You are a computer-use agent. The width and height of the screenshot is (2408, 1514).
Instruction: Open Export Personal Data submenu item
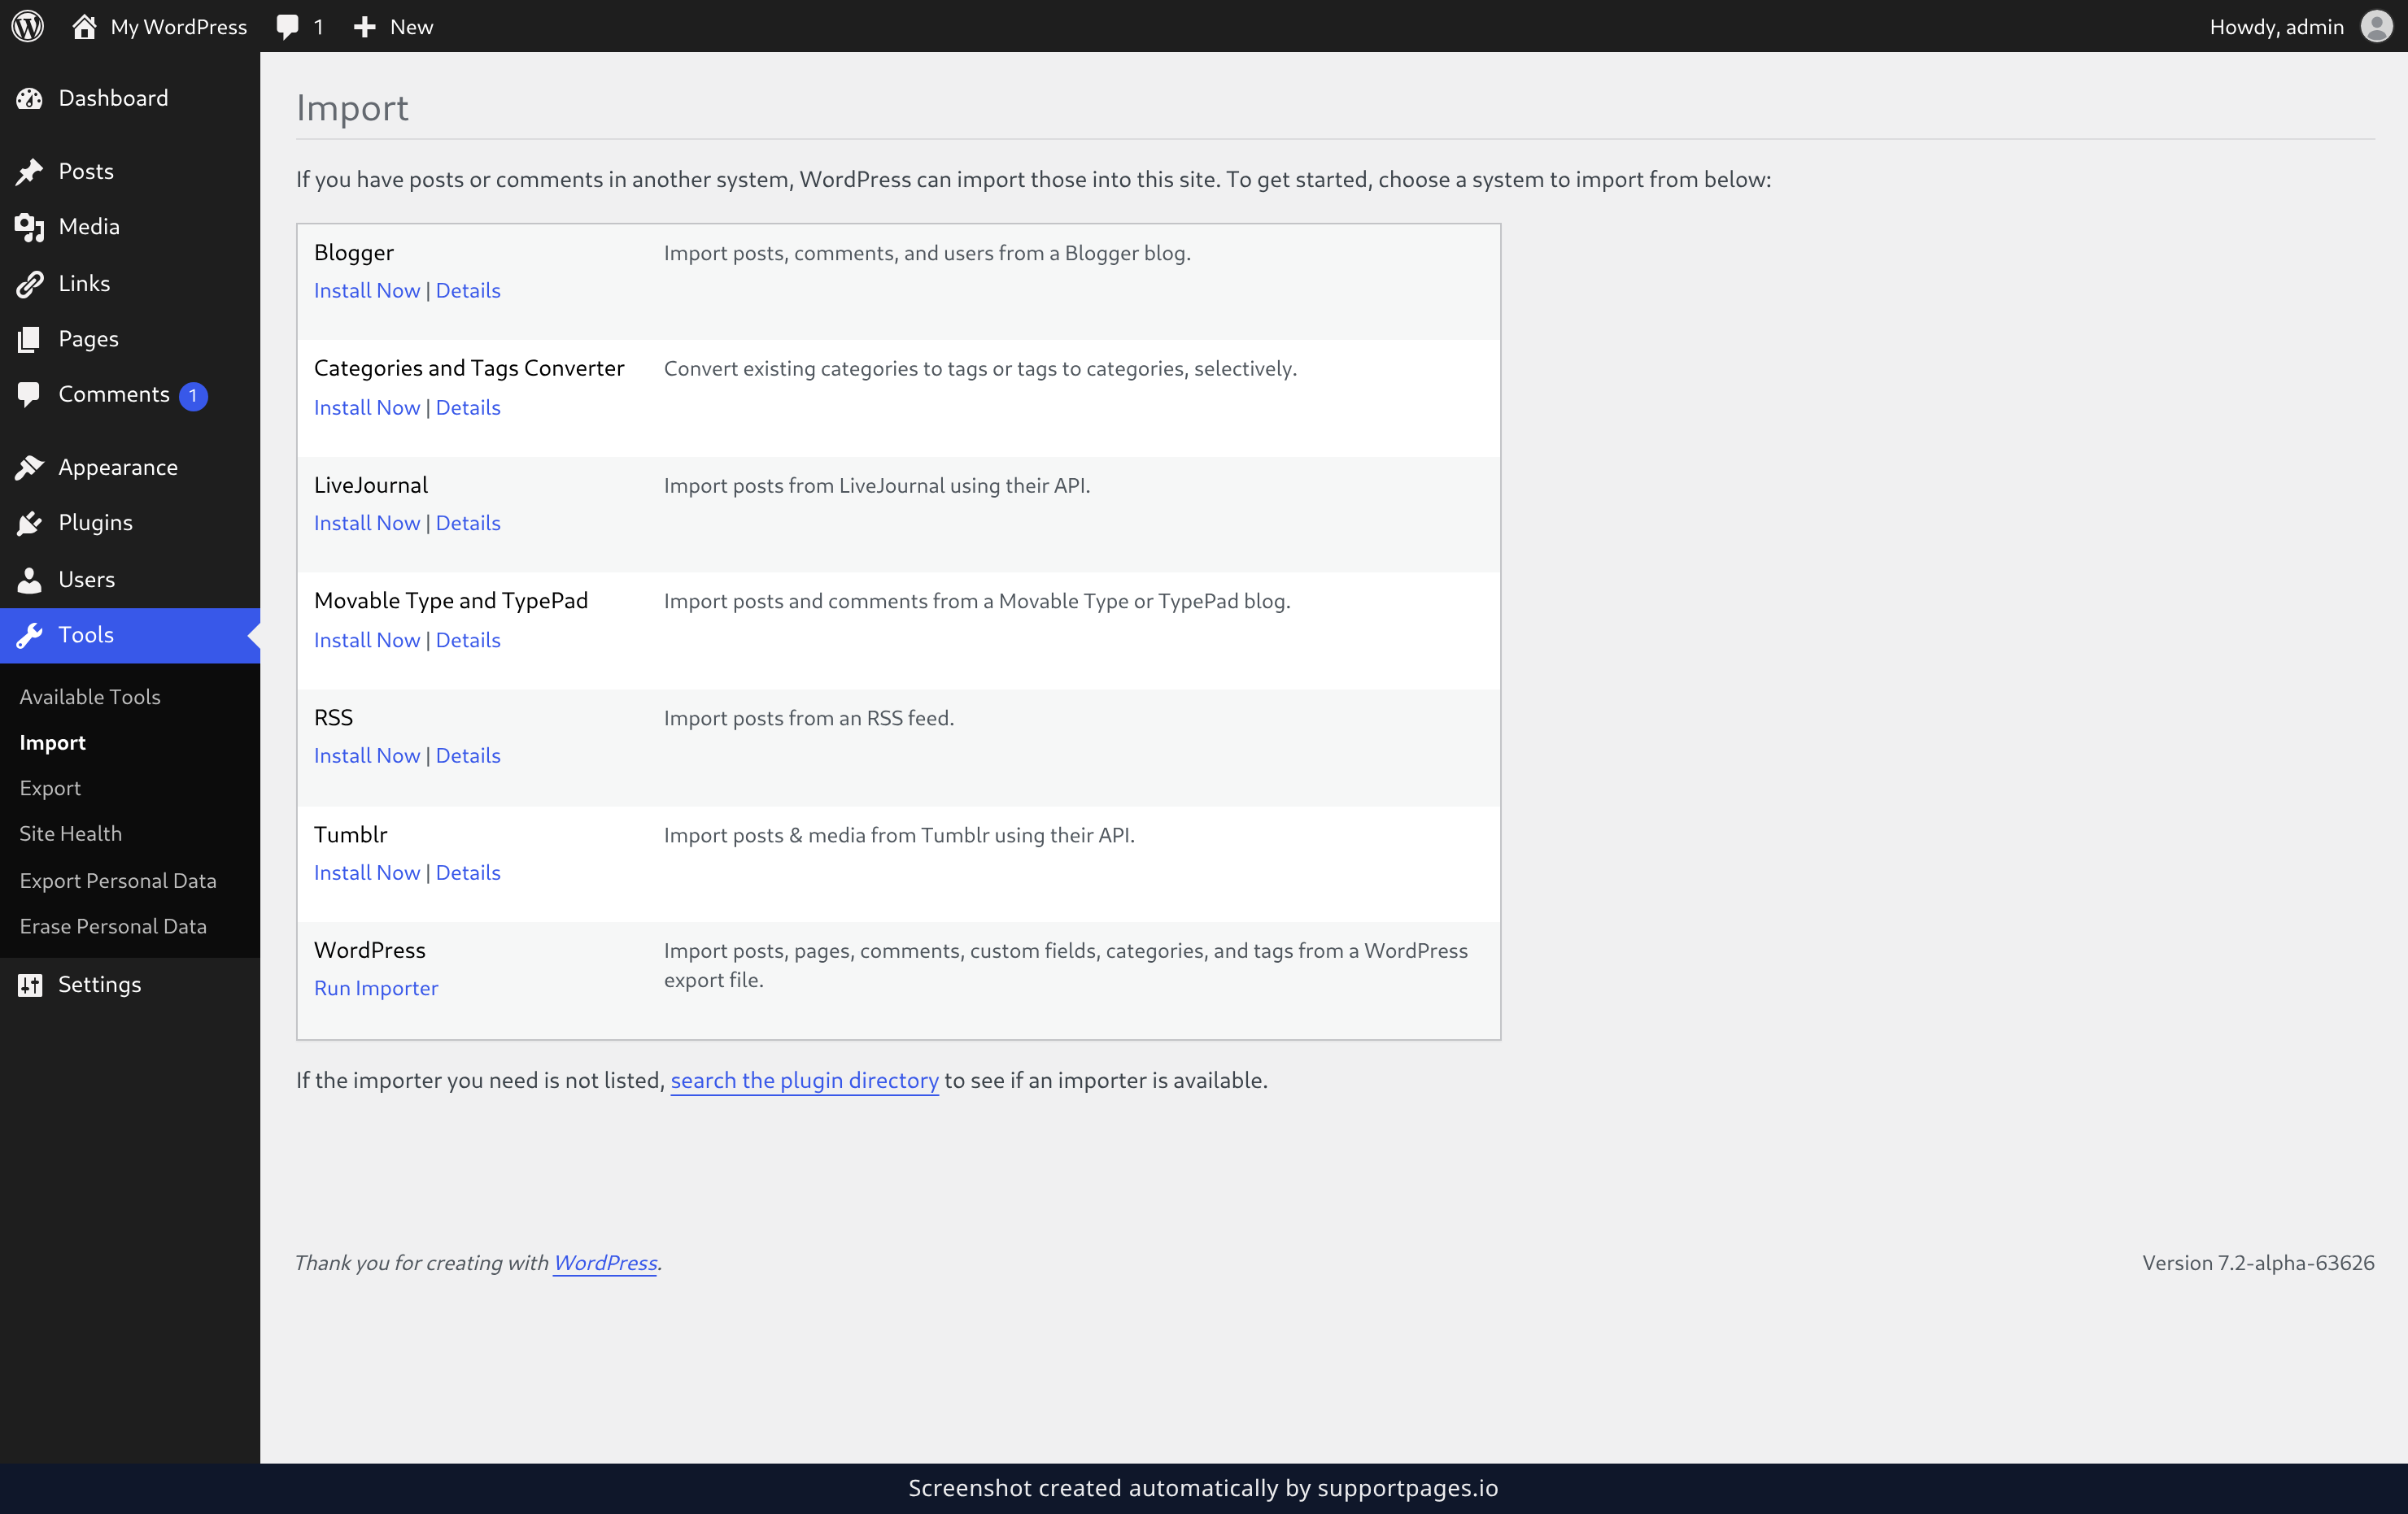tap(118, 881)
